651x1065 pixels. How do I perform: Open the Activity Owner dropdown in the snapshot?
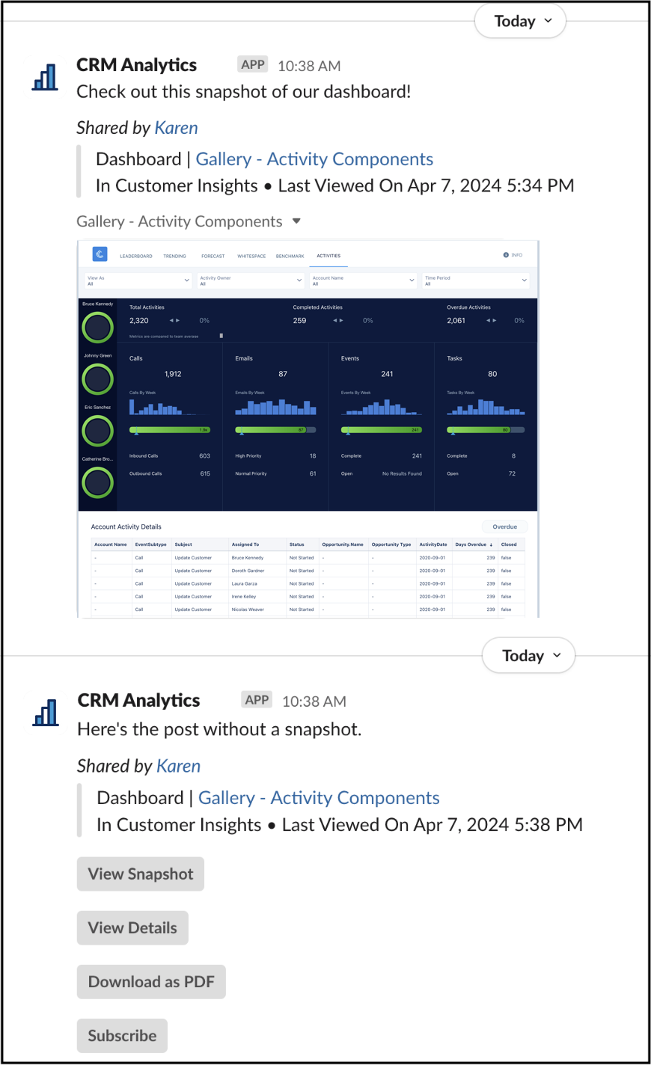click(x=251, y=280)
